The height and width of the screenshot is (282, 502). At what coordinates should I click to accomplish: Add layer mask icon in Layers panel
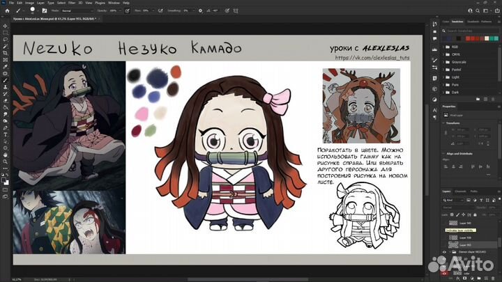[x=465, y=279]
